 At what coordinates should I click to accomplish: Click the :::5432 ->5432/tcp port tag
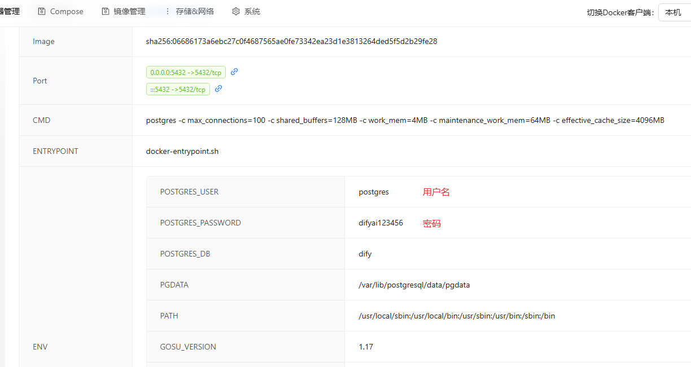click(178, 89)
